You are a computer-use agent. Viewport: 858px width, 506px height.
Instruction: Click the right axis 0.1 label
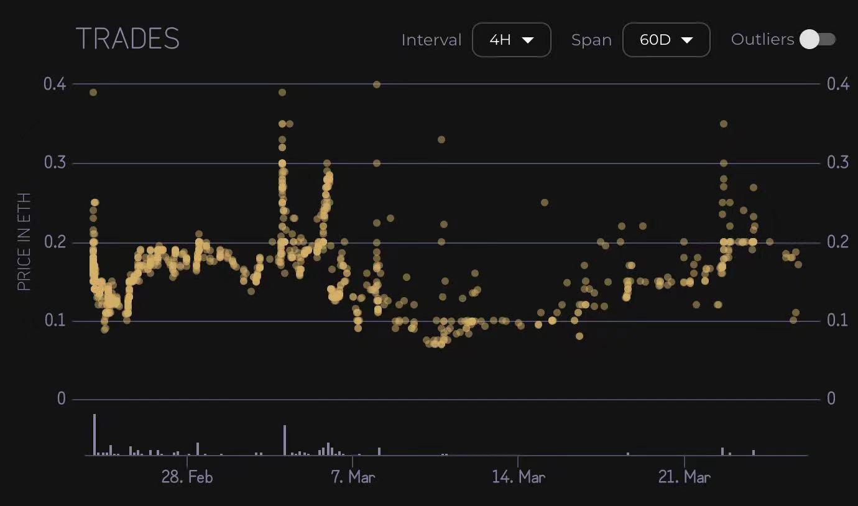pyautogui.click(x=838, y=320)
